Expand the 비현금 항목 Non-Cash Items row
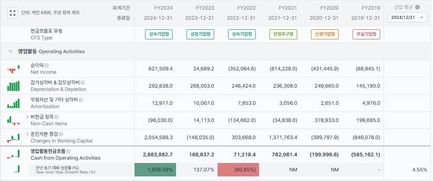Image resolution: width=433 pixels, height=181 pixels. click(x=28, y=117)
